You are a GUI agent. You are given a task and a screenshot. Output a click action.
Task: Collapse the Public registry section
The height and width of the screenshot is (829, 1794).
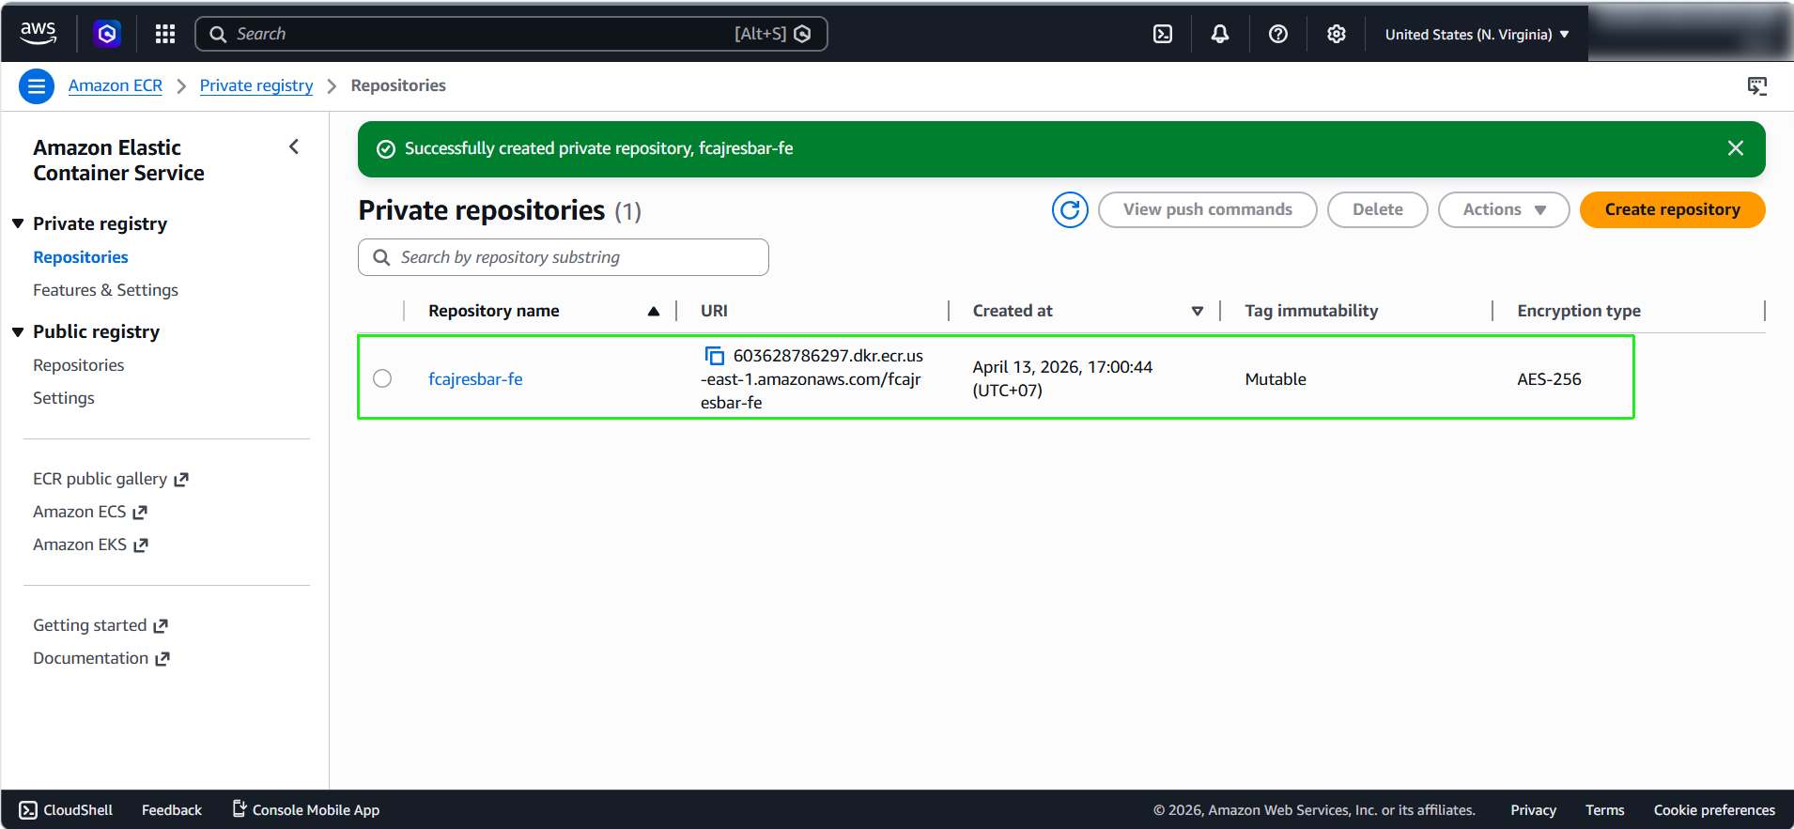tap(18, 331)
